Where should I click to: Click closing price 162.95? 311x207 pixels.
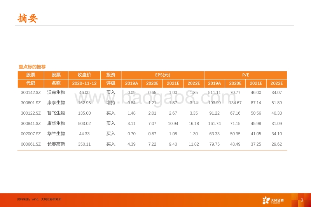point(84,103)
